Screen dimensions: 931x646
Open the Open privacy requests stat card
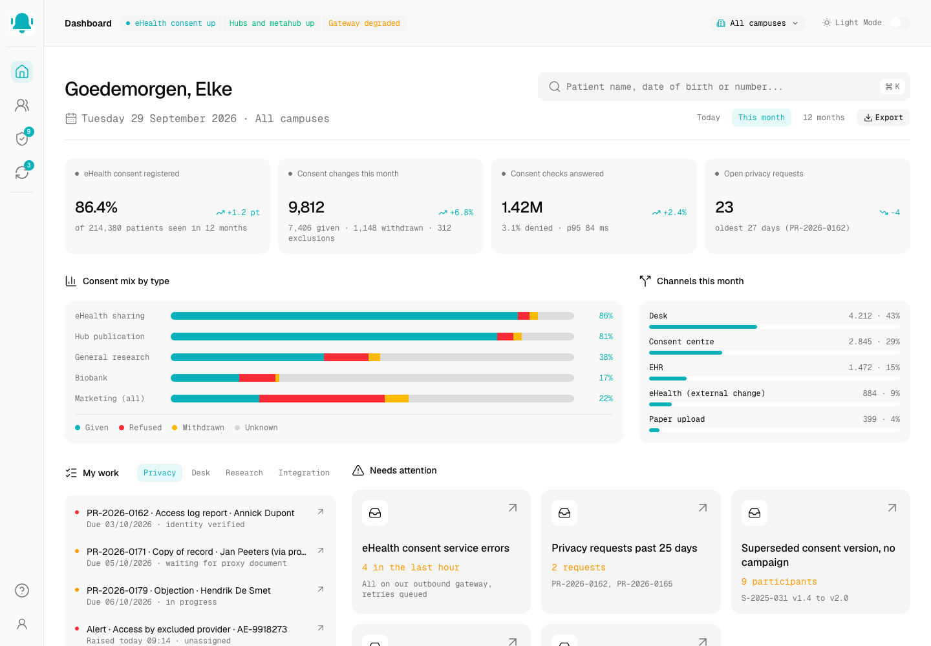coord(808,206)
